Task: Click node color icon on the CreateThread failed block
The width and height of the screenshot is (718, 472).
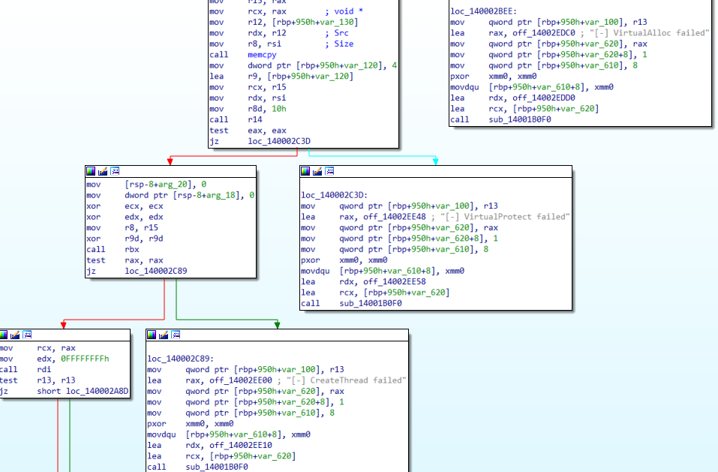Action: point(153,335)
